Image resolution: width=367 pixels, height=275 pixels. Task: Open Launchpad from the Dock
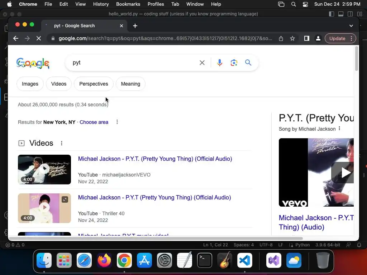point(64,260)
